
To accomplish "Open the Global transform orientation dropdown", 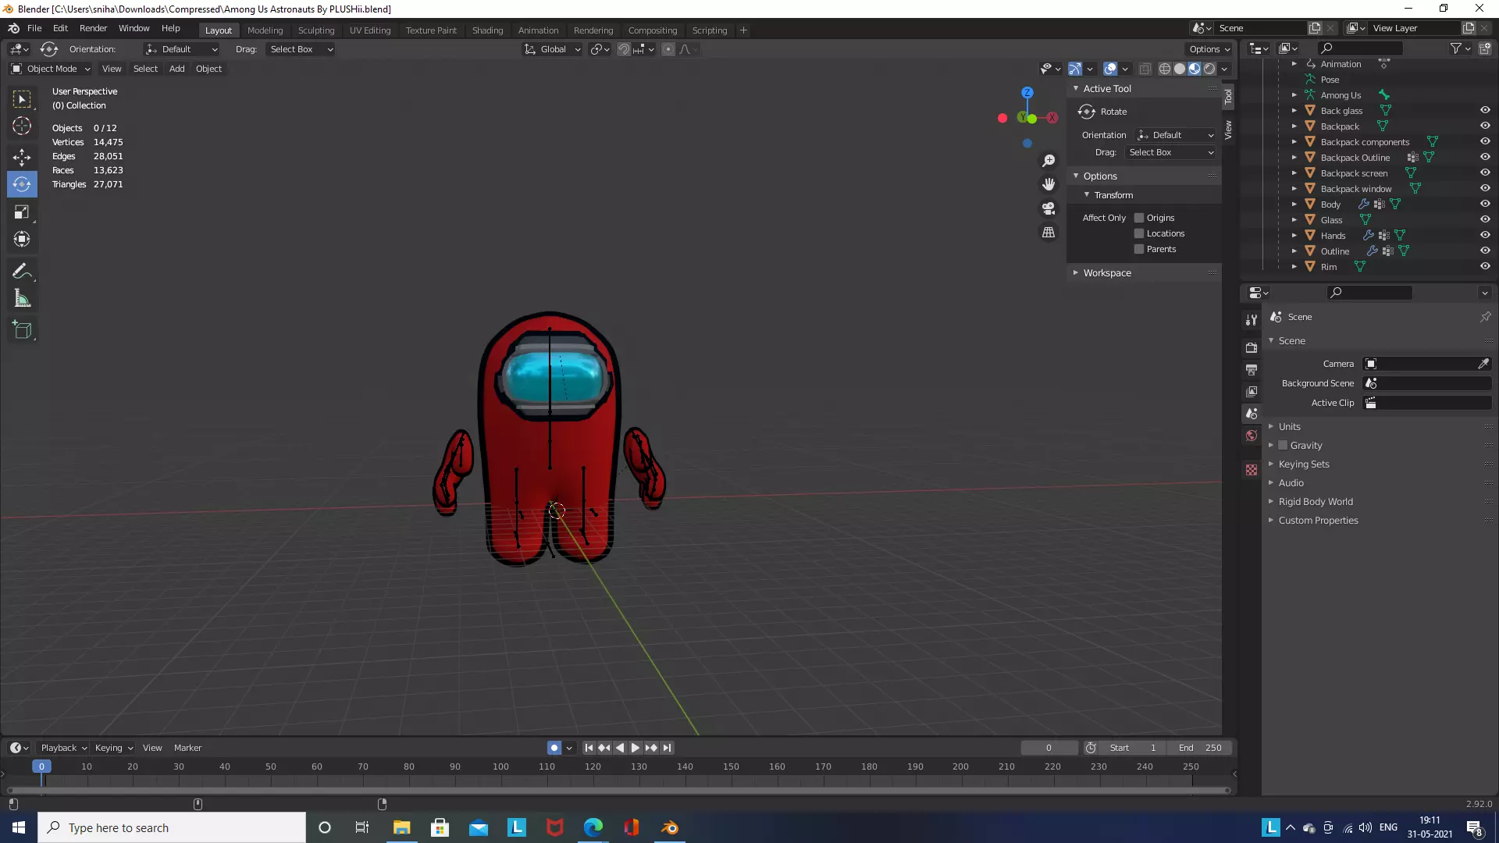I will pyautogui.click(x=553, y=49).
